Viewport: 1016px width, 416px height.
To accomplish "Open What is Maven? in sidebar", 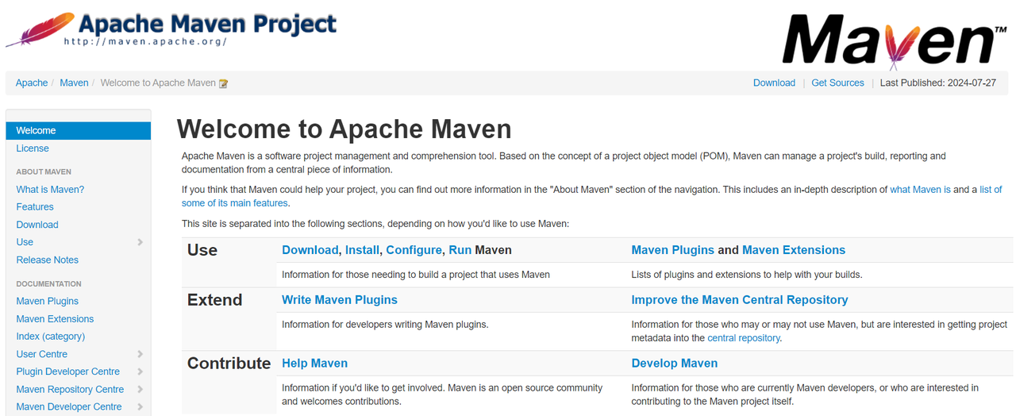I will [x=50, y=190].
